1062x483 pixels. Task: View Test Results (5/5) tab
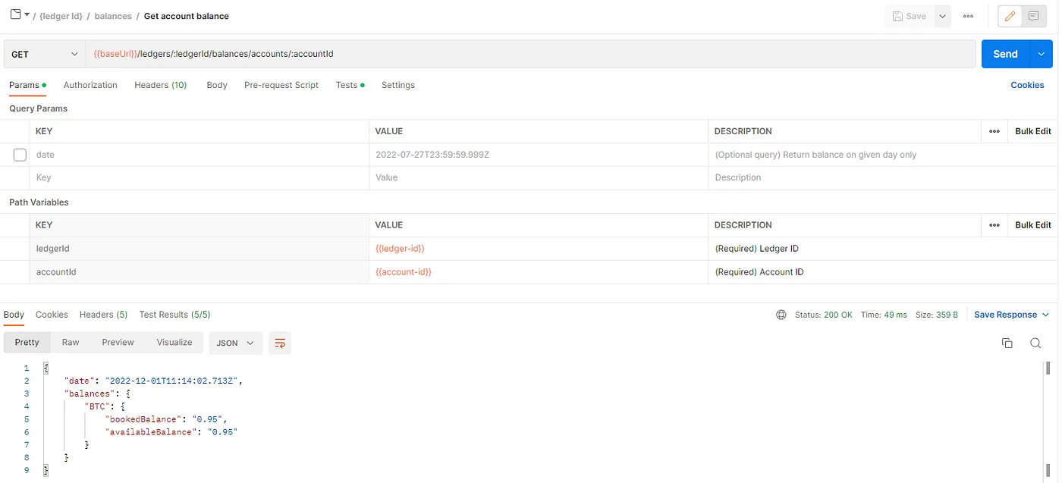pyautogui.click(x=174, y=315)
